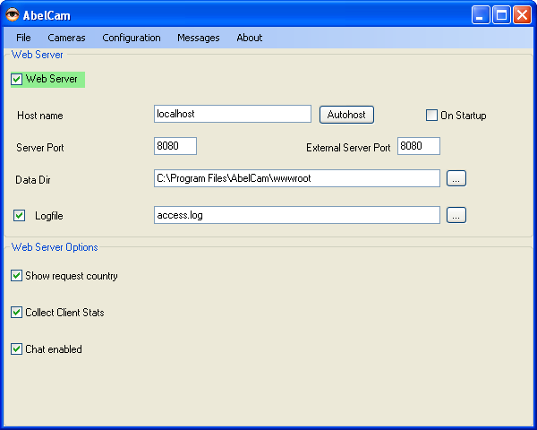The height and width of the screenshot is (430, 537).
Task: Click the Data Dir label
Action: (x=33, y=180)
